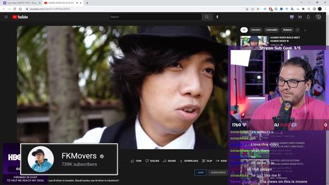
Task: Start voice search with microphone icon
Action: (x=217, y=17)
